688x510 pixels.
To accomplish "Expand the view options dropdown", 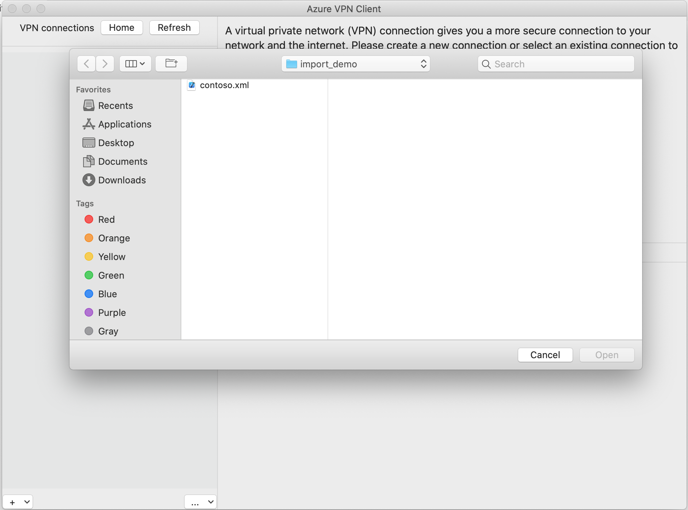I will 135,63.
